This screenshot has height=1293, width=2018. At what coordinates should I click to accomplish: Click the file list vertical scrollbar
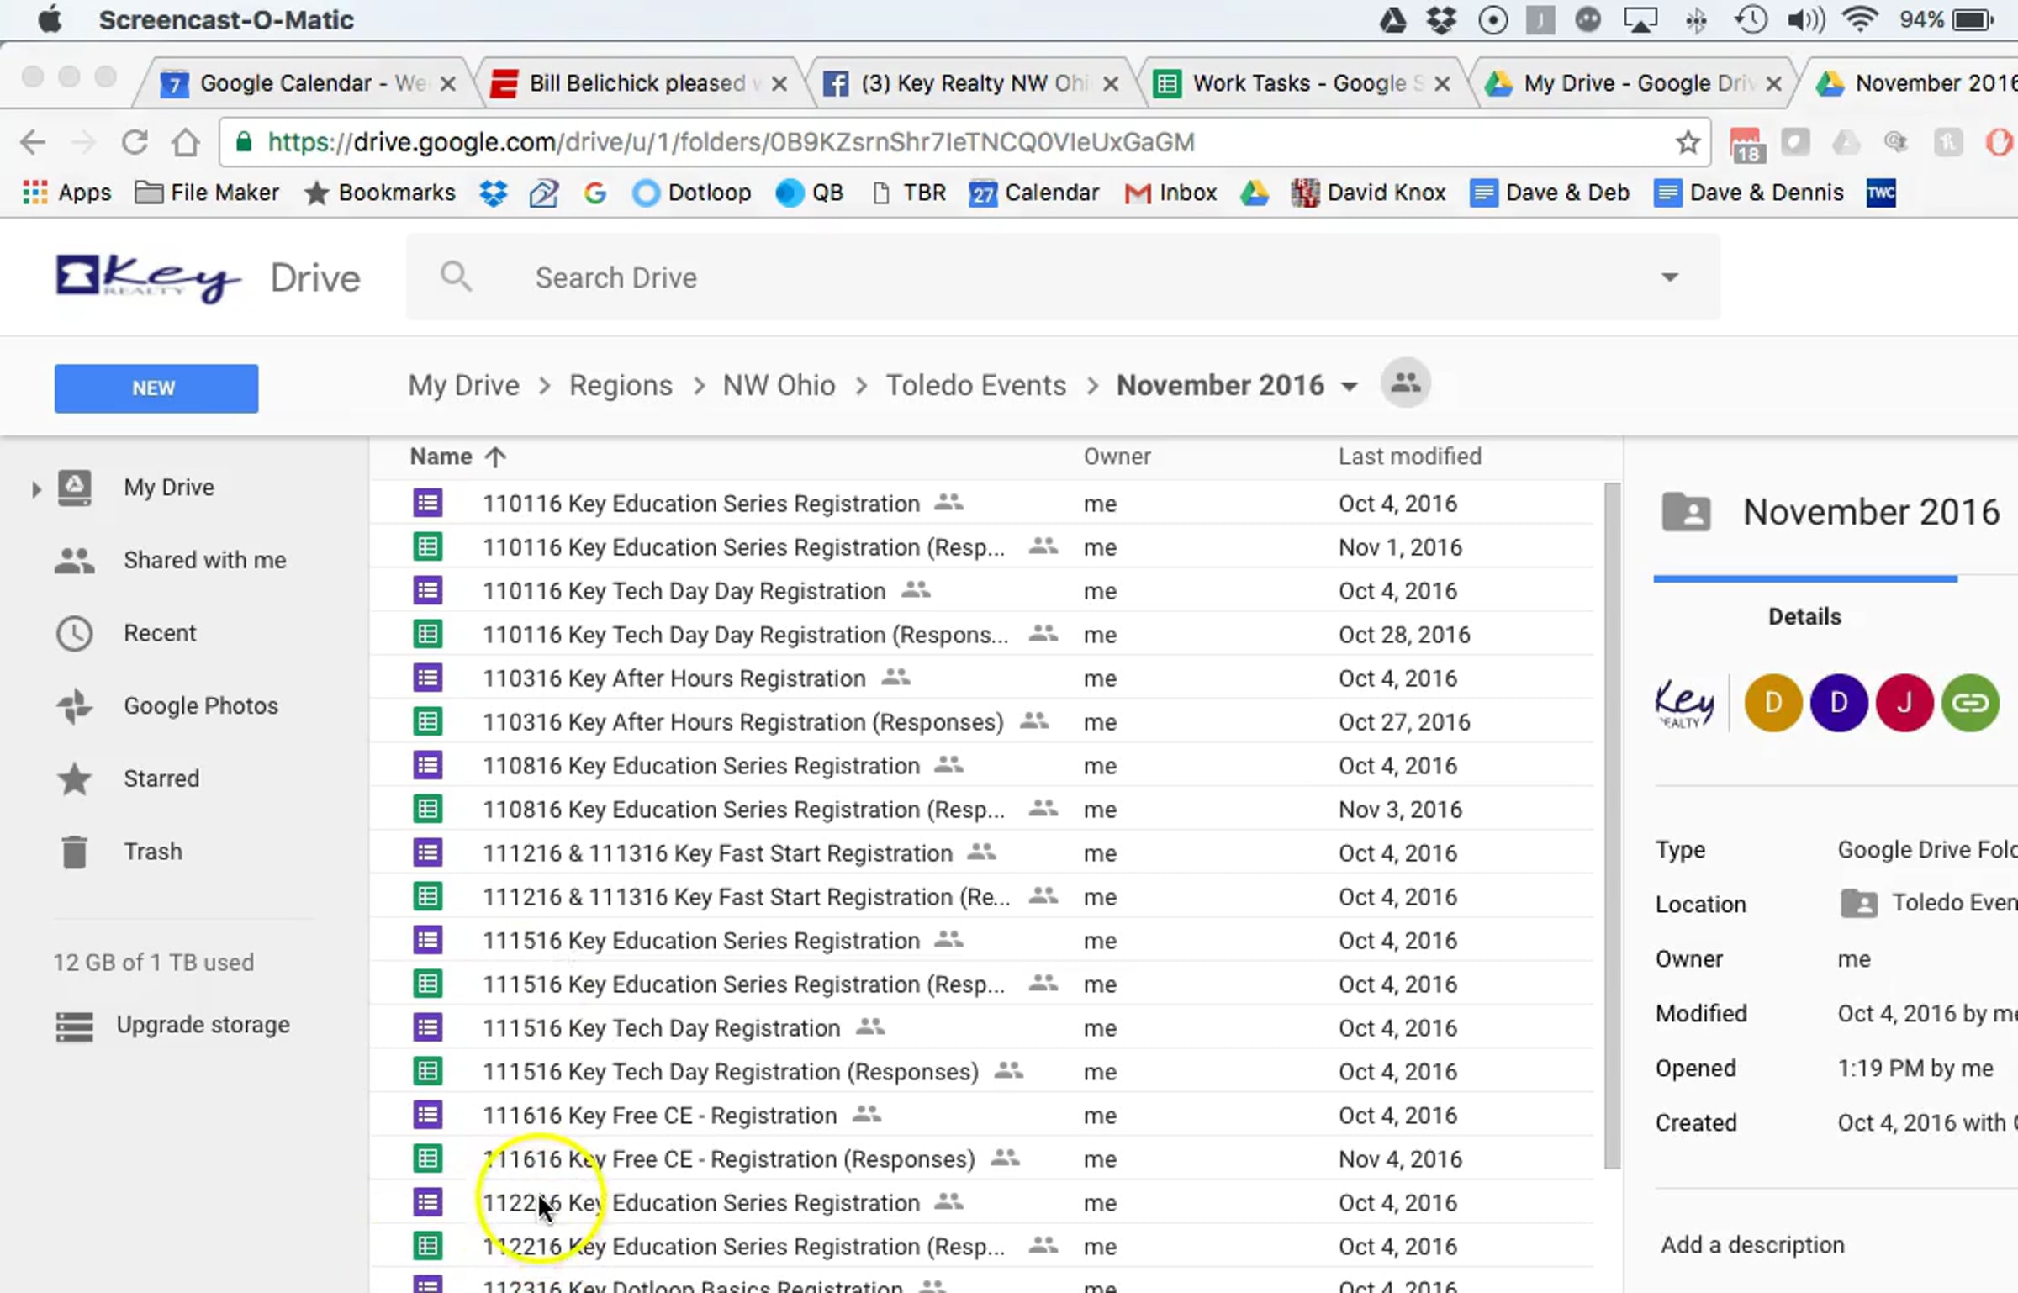tap(1611, 824)
